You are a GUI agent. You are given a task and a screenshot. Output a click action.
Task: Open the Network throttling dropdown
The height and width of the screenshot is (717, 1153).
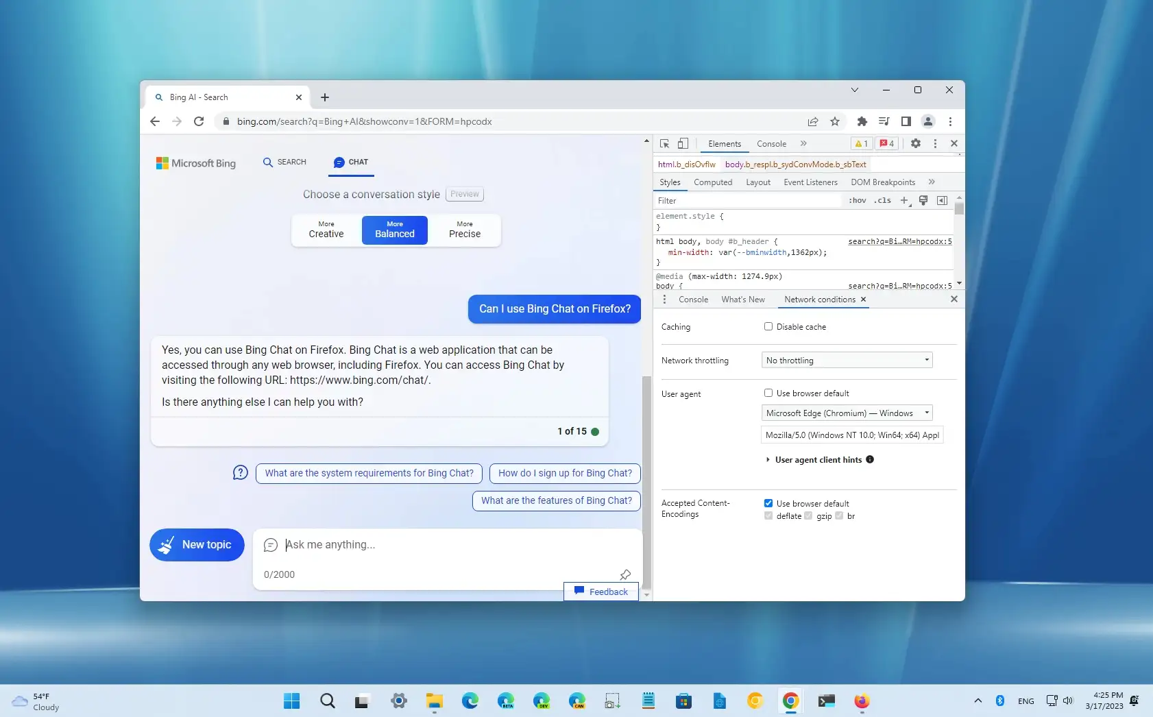[847, 360]
